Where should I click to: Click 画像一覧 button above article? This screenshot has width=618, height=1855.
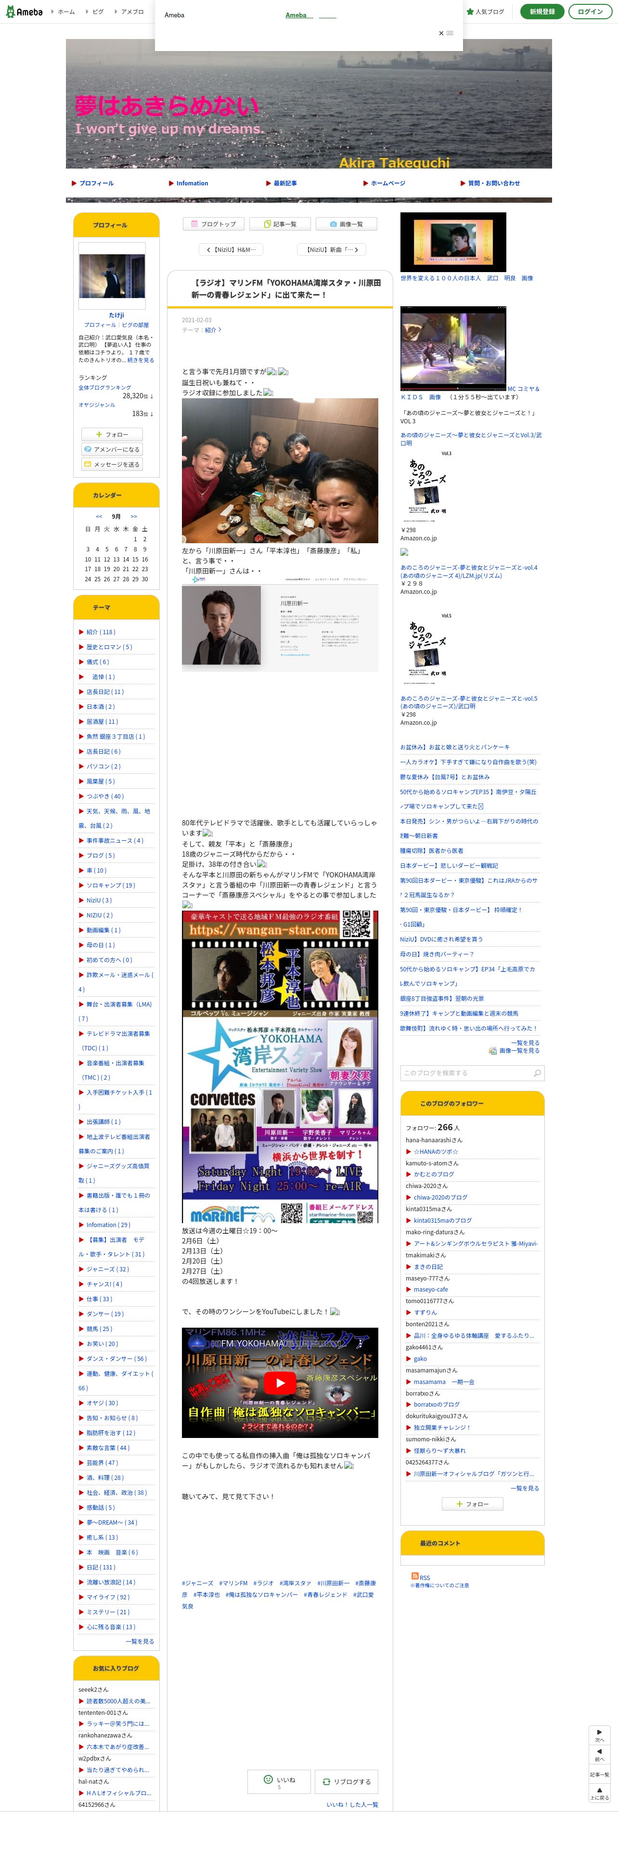(x=346, y=224)
